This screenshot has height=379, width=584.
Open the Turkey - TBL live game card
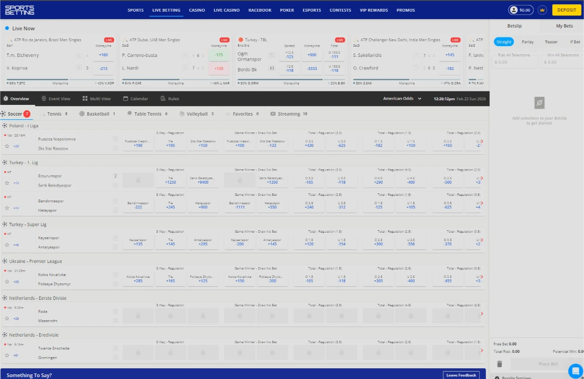point(291,61)
